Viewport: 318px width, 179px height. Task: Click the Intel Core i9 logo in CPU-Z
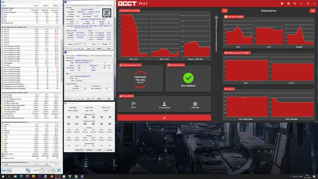107,13
